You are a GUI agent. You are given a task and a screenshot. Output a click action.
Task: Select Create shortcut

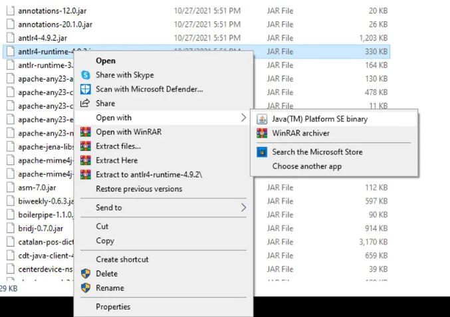click(x=164, y=259)
